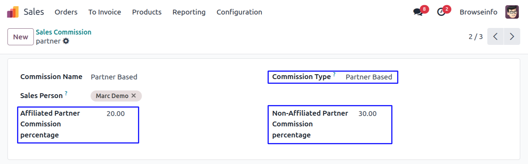528x164 pixels.
Task: Open the activities clock icon
Action: 441,12
